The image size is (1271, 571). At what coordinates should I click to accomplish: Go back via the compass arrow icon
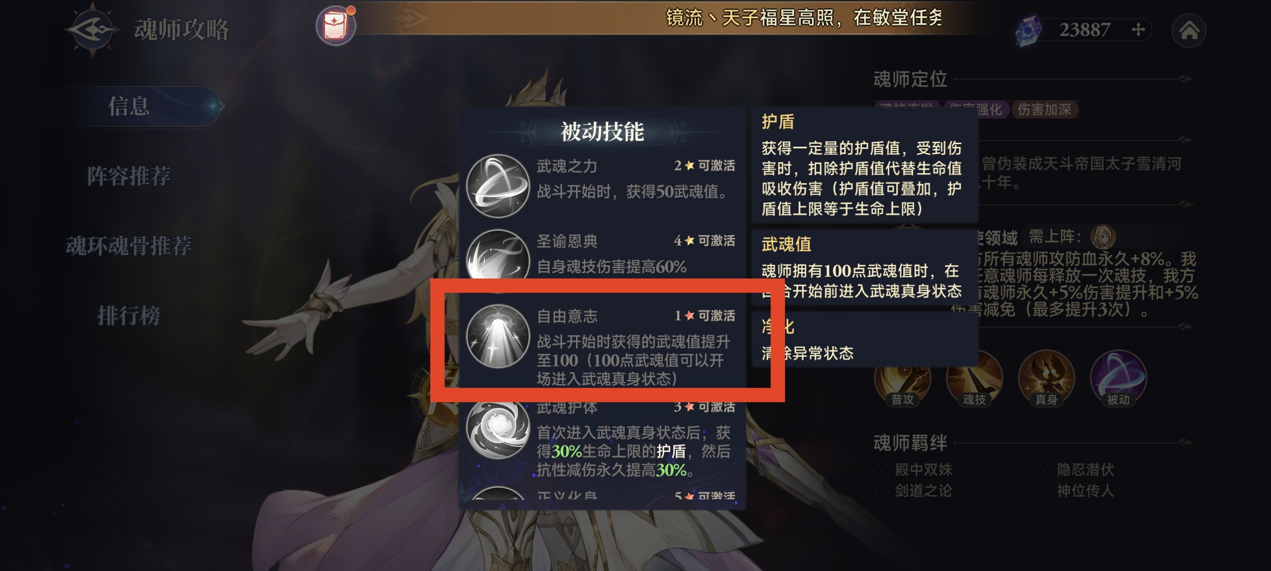pos(92,29)
